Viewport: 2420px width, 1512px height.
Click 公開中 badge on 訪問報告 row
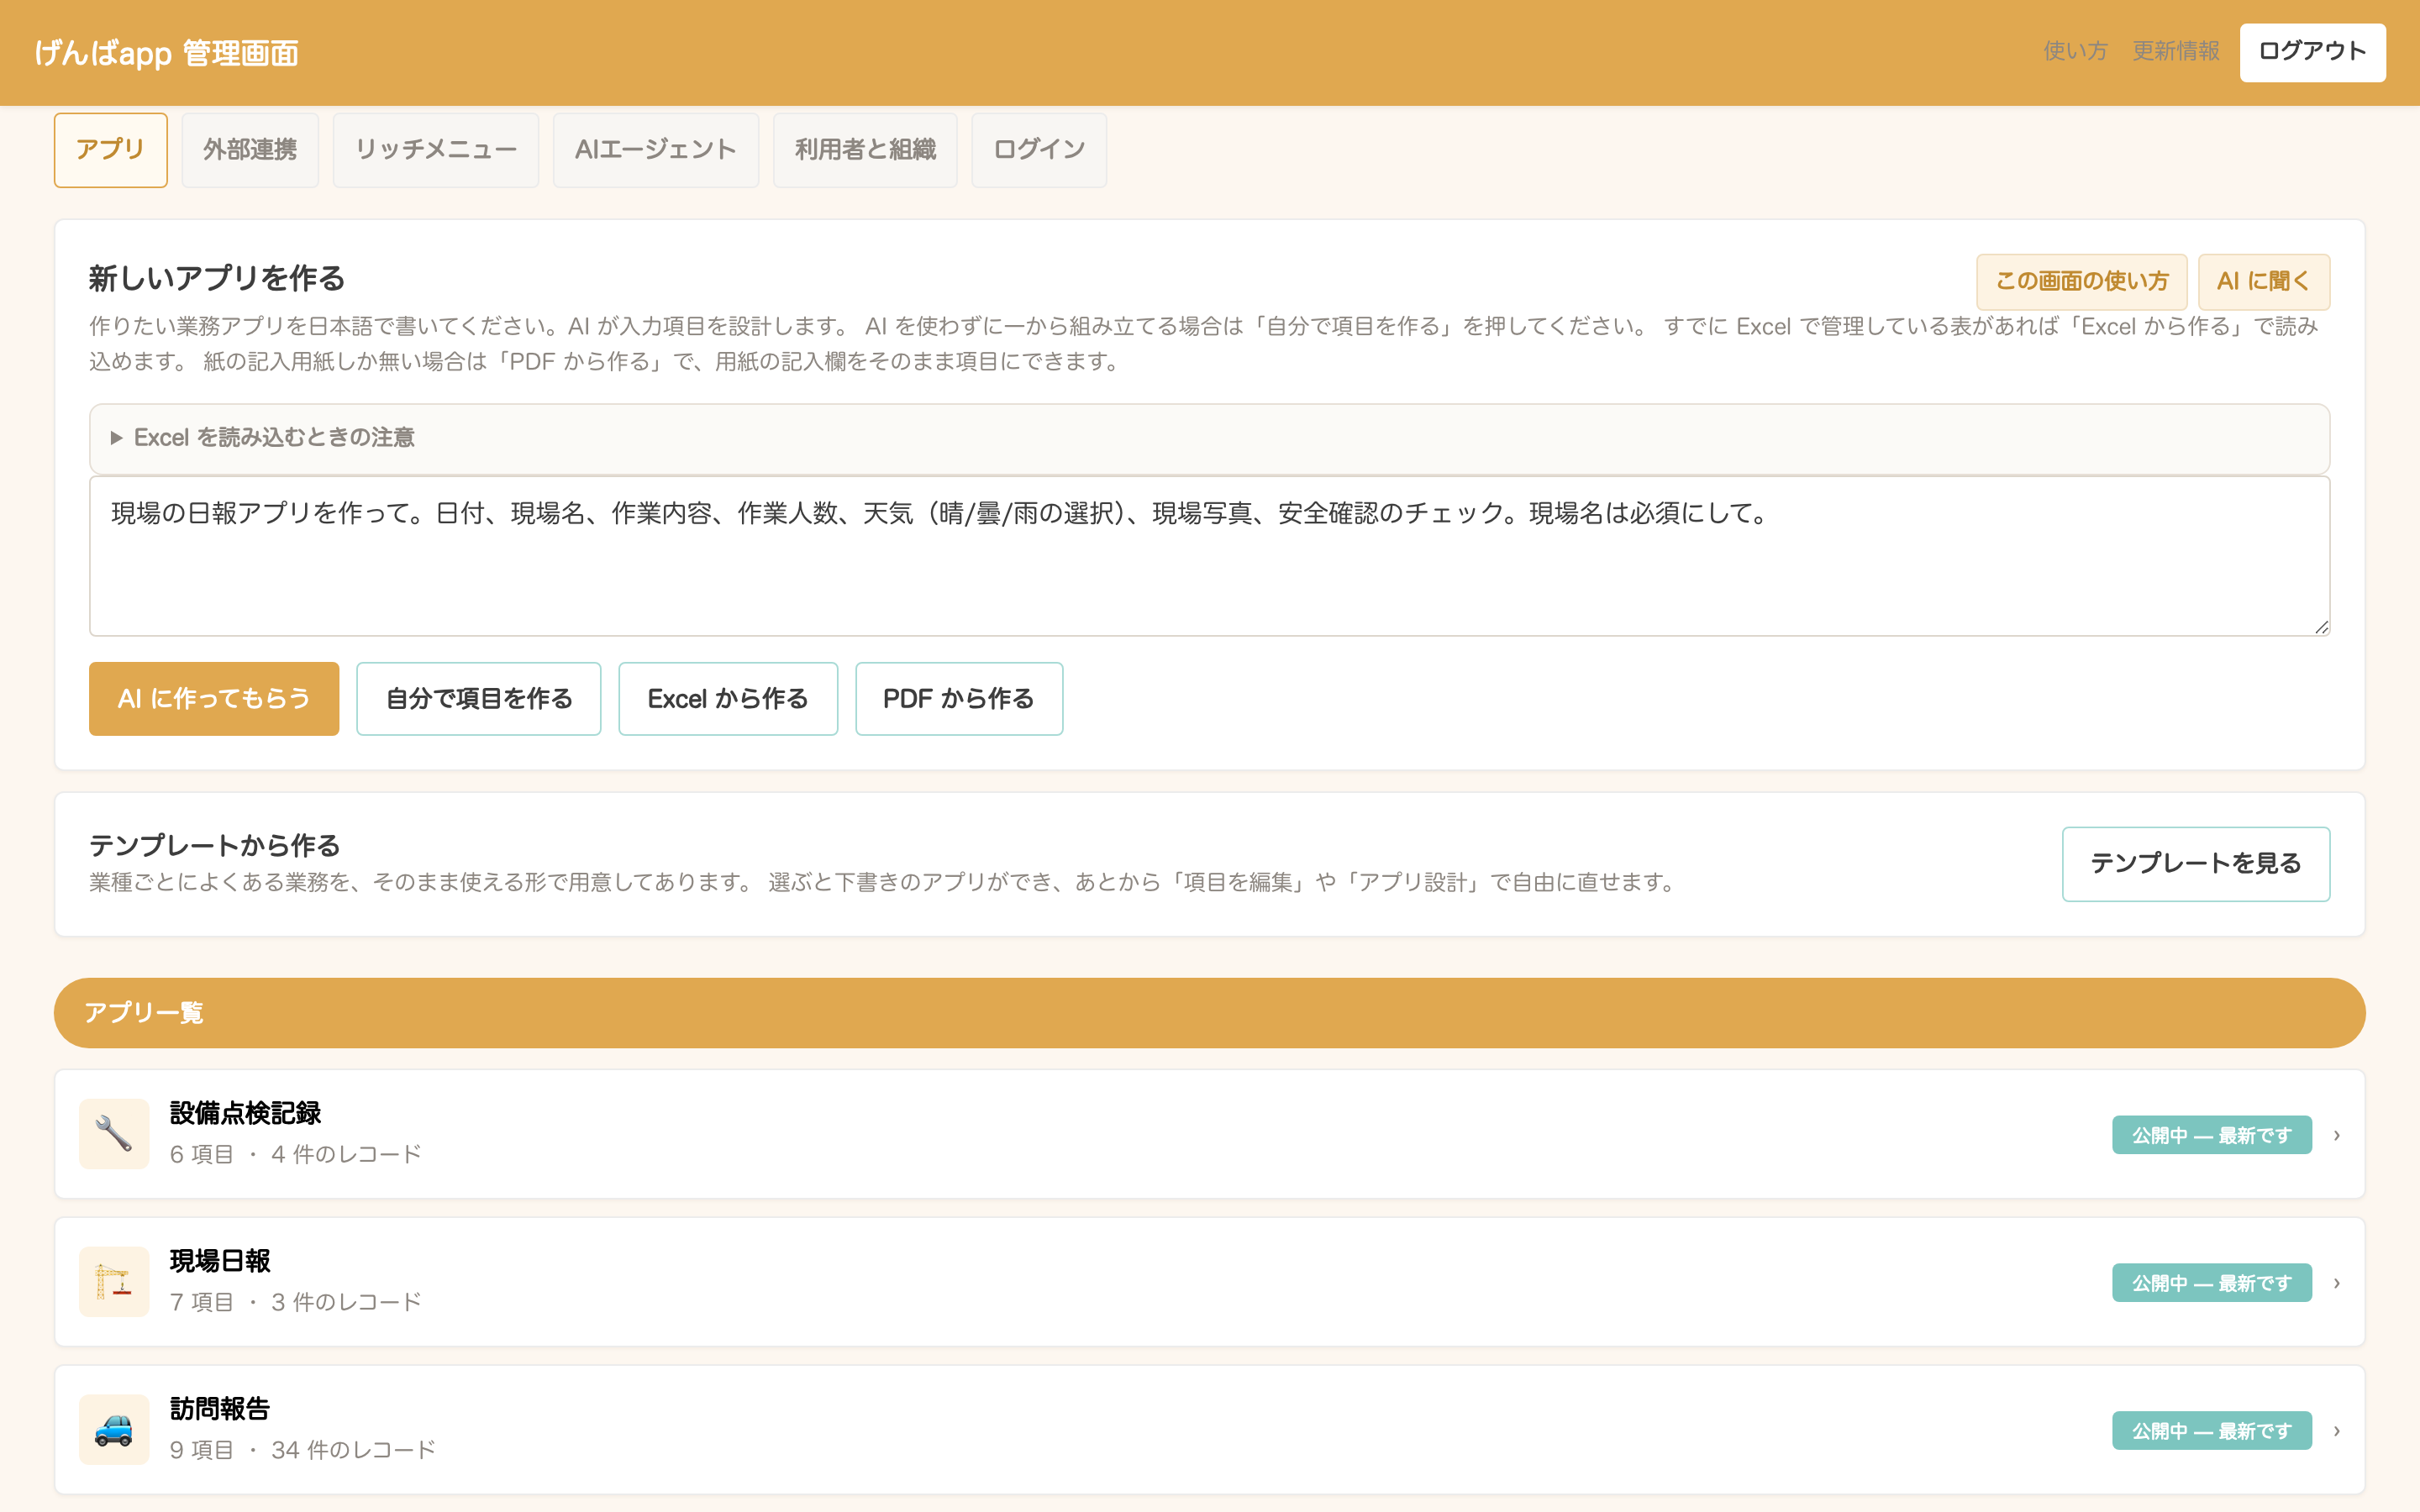click(x=2212, y=1431)
